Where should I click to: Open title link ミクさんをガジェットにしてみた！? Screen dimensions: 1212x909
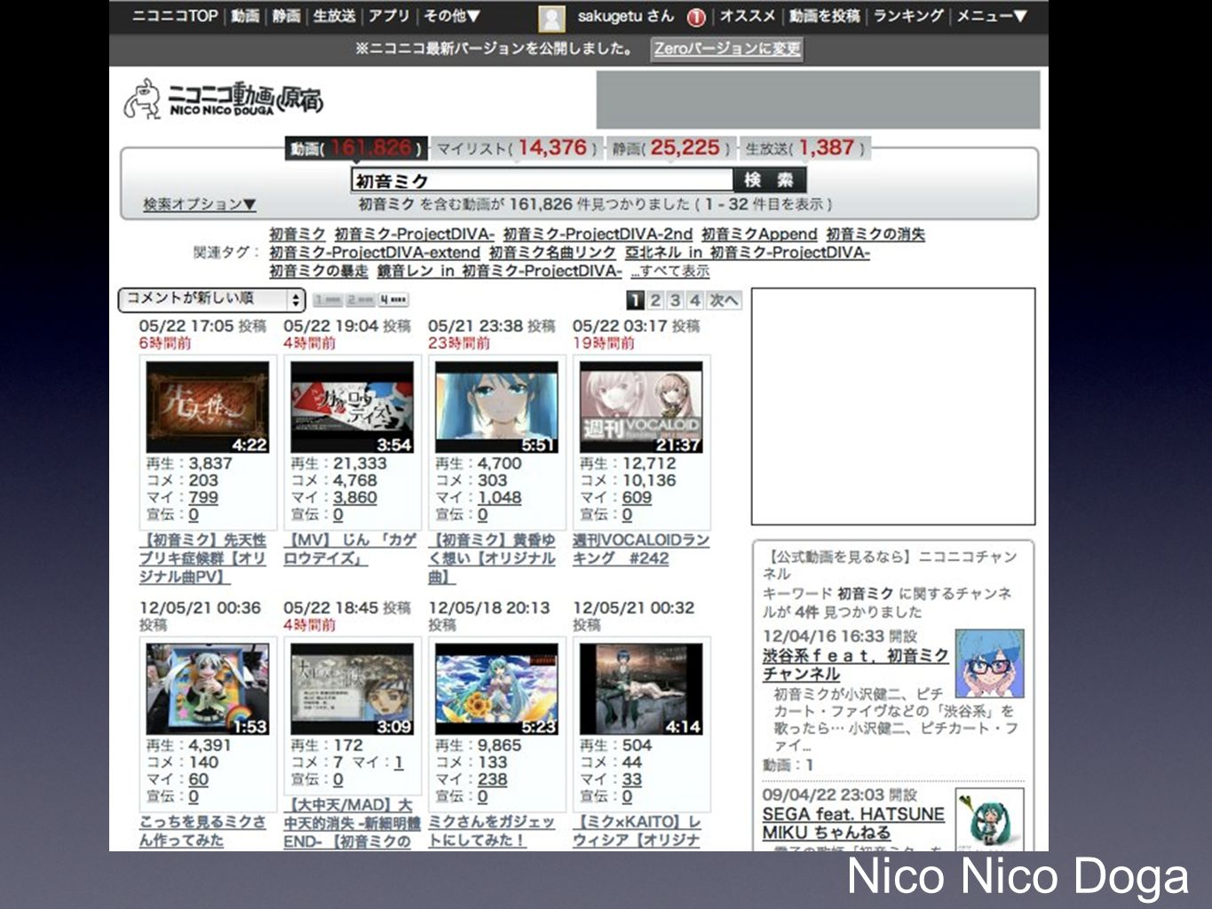(491, 832)
